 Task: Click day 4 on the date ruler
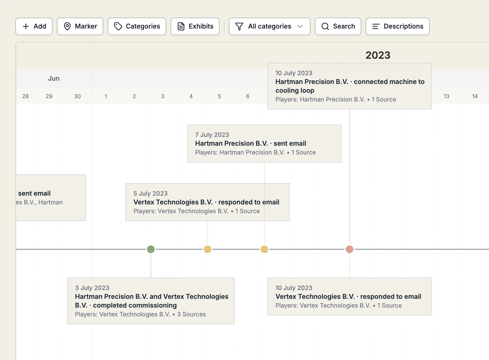point(191,96)
